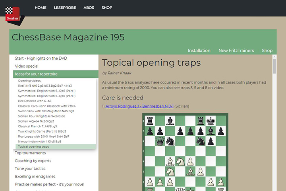The width and height of the screenshot is (286, 191).
Task: Select Start - Highlights on the DVD
Action: tap(41, 58)
